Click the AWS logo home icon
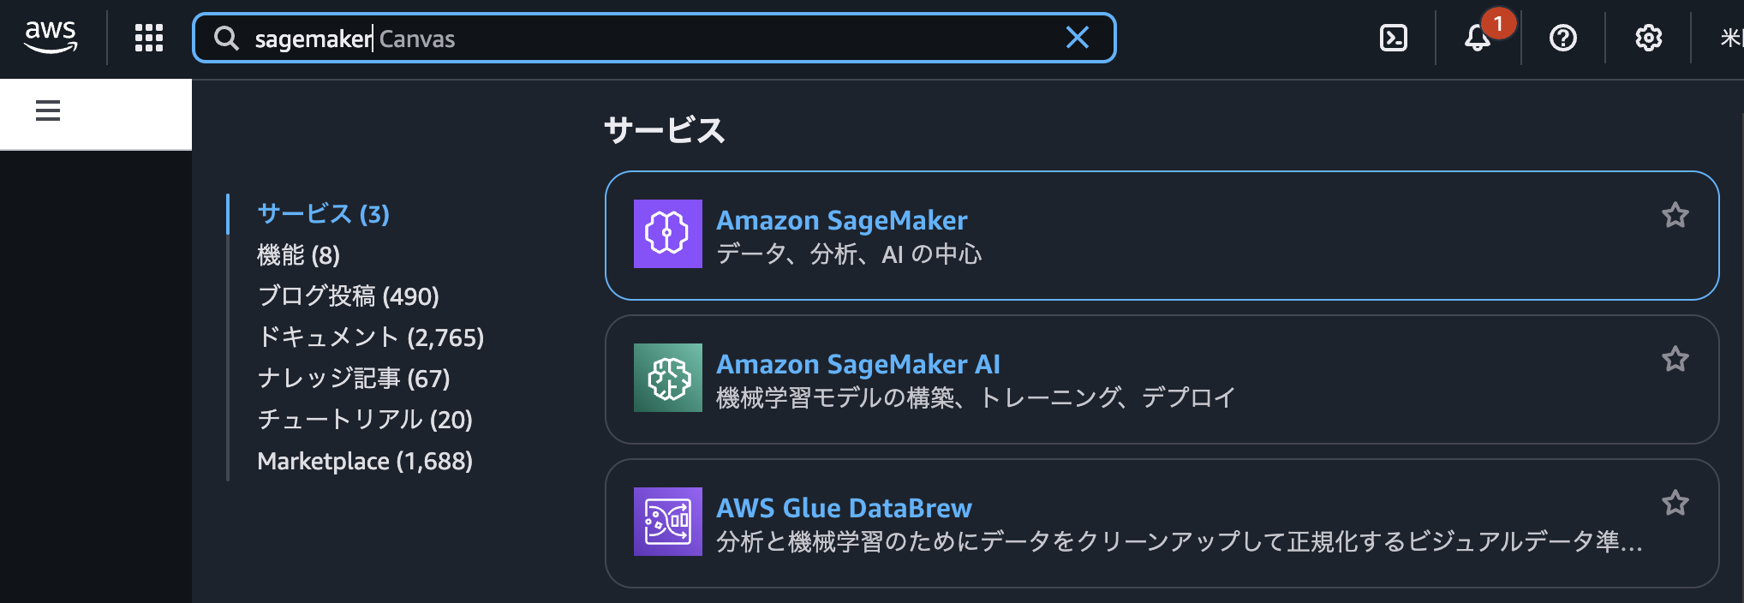This screenshot has width=1744, height=603. pyautogui.click(x=51, y=37)
